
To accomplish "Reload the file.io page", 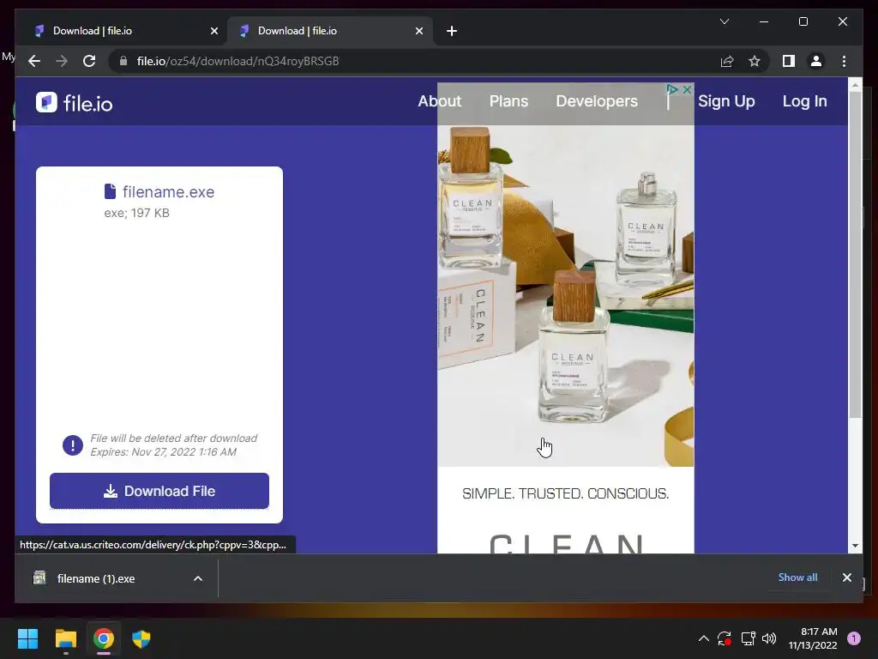I will coord(89,61).
